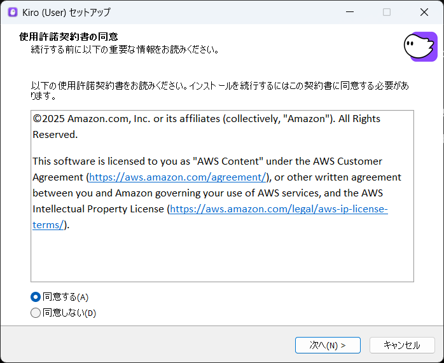Click the ©2025 Amazon.com copyright line

point(206,119)
